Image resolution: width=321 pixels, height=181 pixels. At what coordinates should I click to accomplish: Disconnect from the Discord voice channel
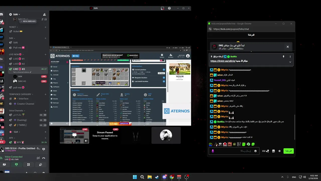pyautogui.click(x=44, y=158)
